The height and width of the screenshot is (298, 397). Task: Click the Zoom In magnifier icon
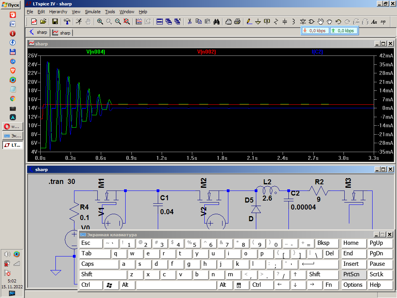click(x=100, y=22)
